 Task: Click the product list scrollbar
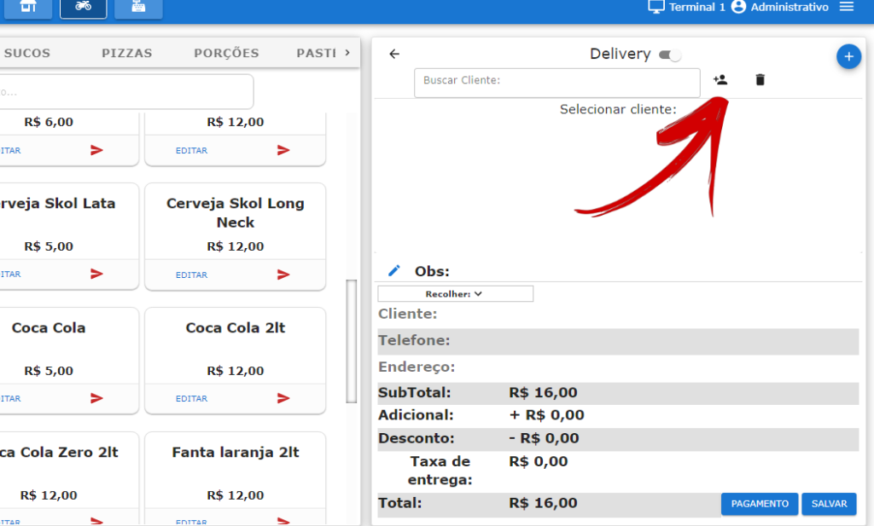tap(351, 341)
